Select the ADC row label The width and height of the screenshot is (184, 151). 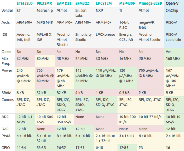tap(5, 117)
